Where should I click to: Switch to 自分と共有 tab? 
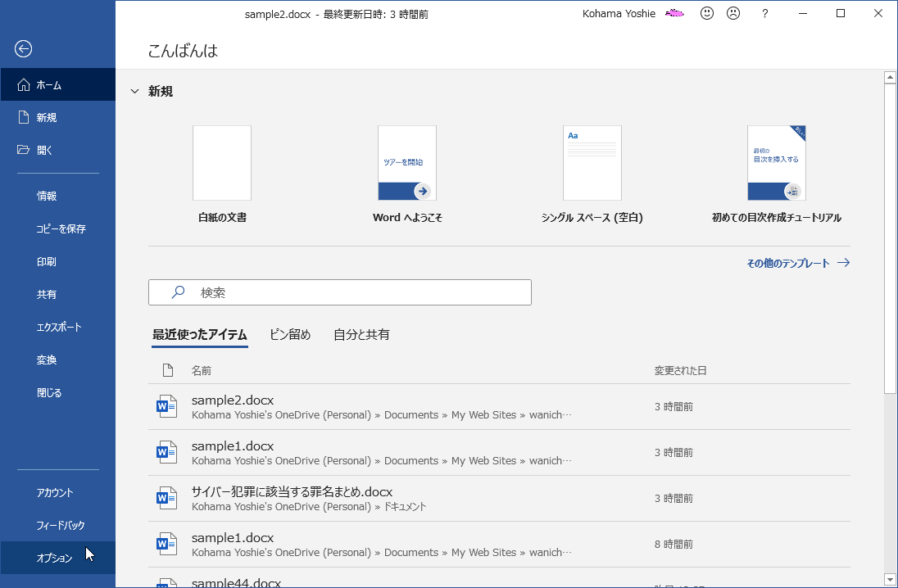[x=361, y=335]
